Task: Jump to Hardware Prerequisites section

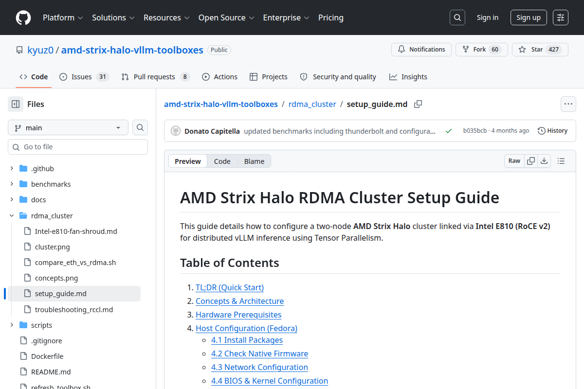Action: (x=238, y=315)
